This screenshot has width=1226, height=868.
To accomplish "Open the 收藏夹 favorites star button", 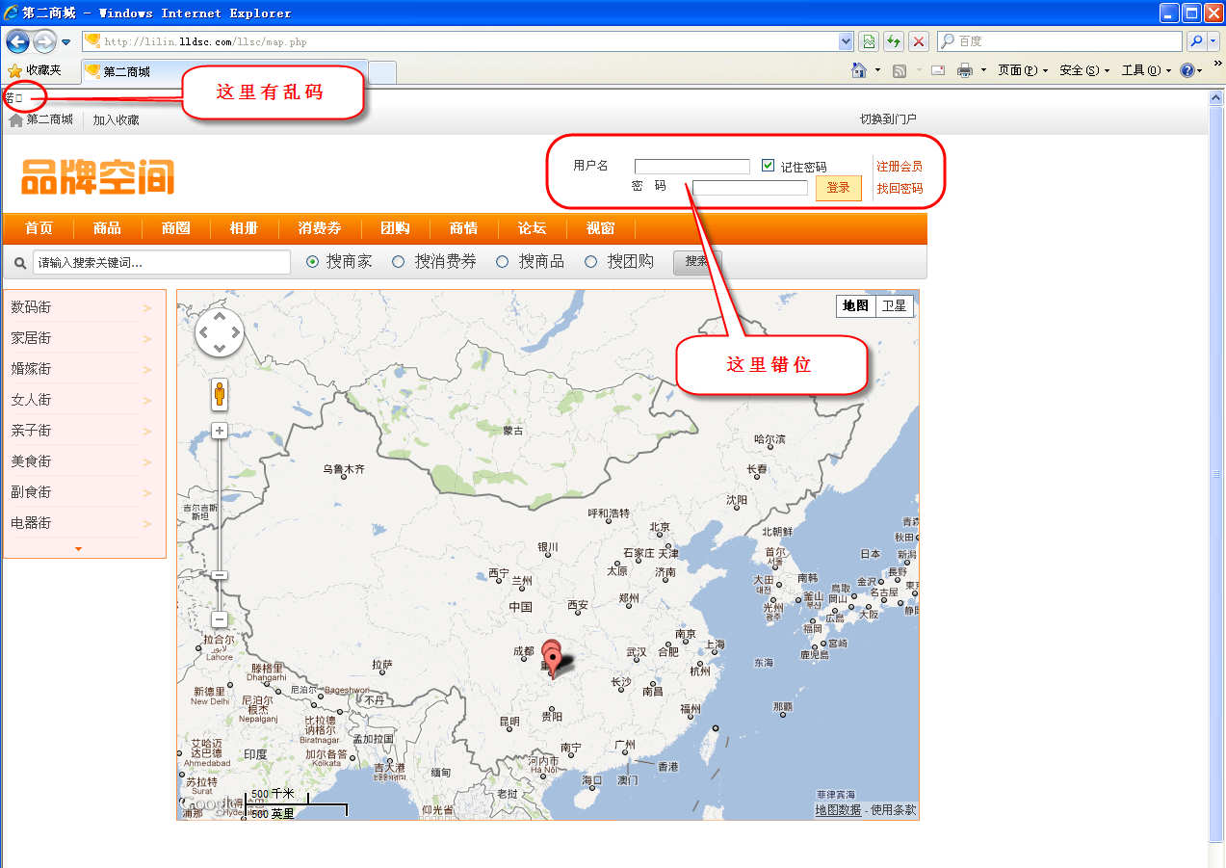I will click(x=35, y=70).
